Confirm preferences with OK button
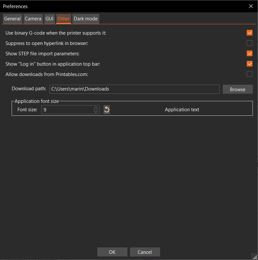The width and height of the screenshot is (258, 260). click(x=112, y=252)
